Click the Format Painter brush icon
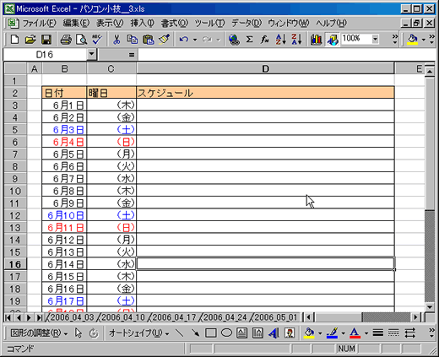 pyautogui.click(x=164, y=40)
